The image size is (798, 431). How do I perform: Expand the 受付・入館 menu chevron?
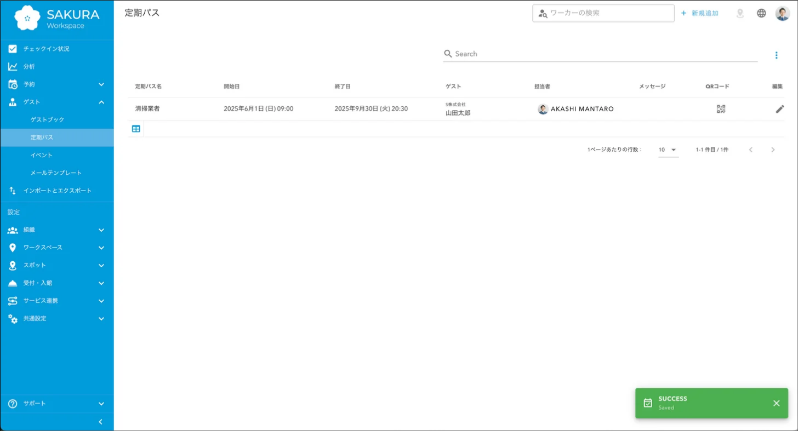(x=101, y=283)
